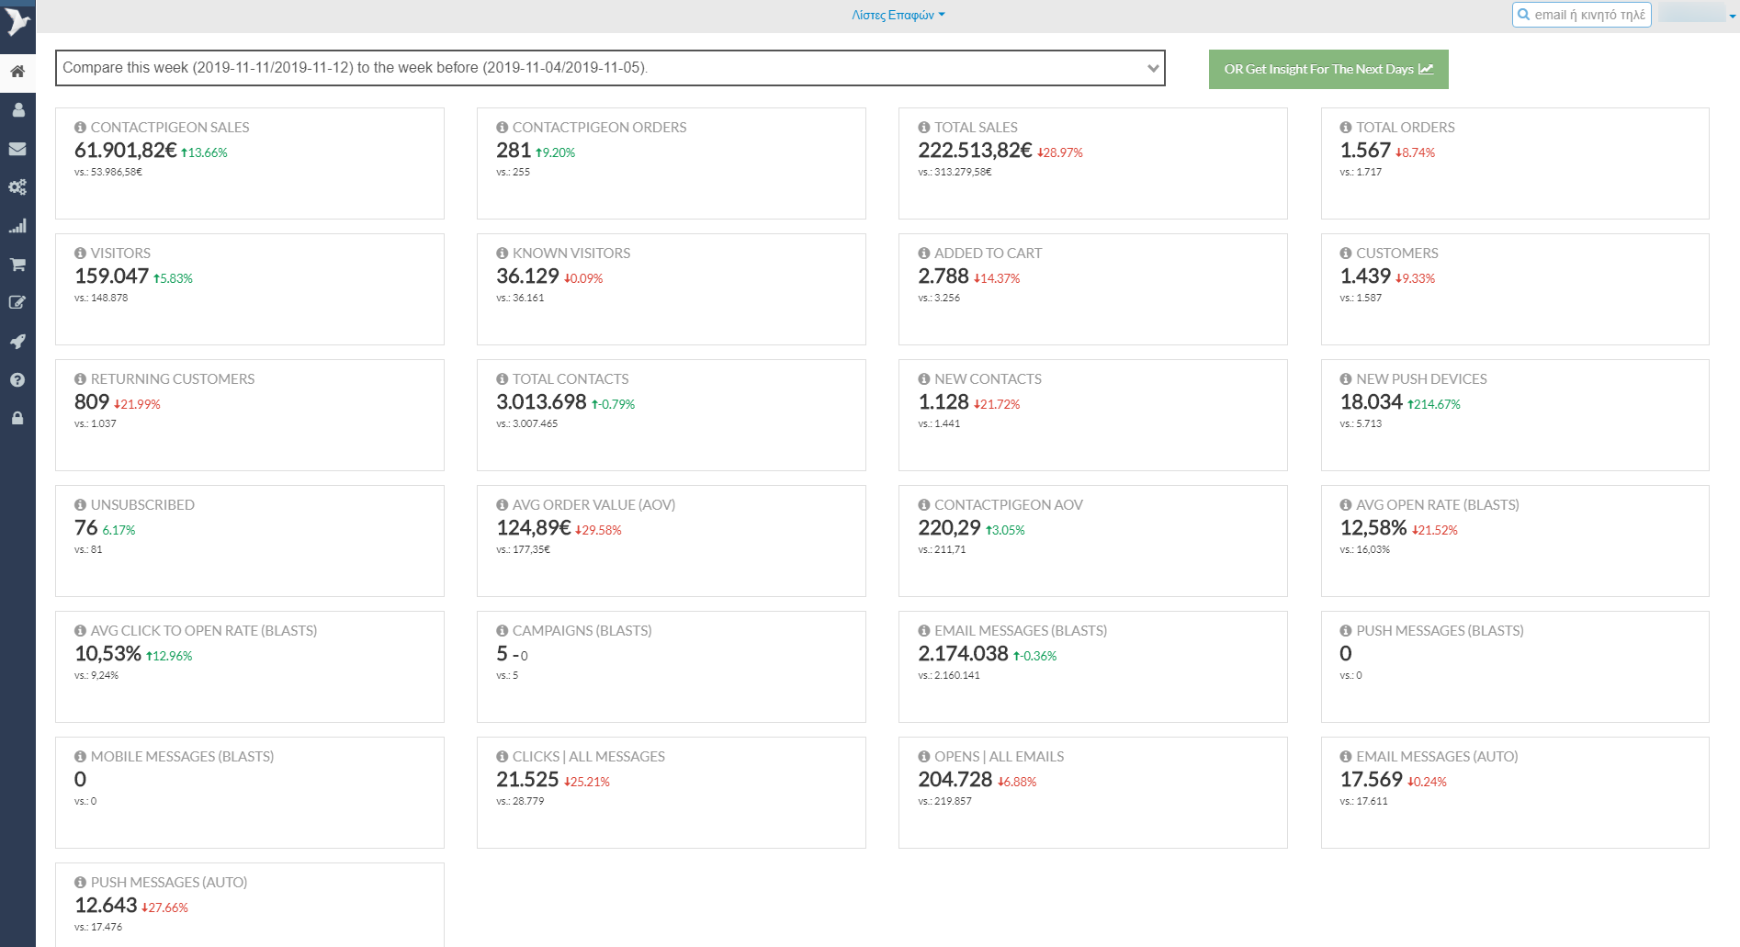Click info icon beside Total Contacts
Viewport: 1740px width, 947px height.
[x=502, y=379]
